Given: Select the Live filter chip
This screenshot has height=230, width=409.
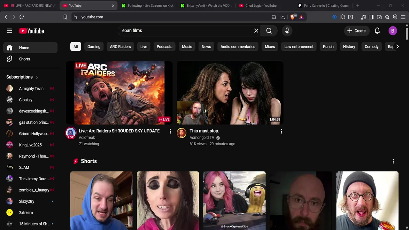Looking at the screenshot, I should (x=144, y=47).
